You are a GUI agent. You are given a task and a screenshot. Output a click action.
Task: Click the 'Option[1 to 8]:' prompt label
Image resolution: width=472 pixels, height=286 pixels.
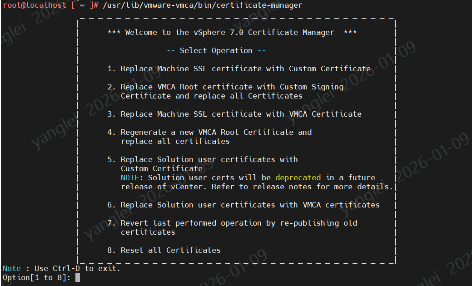point(36,277)
